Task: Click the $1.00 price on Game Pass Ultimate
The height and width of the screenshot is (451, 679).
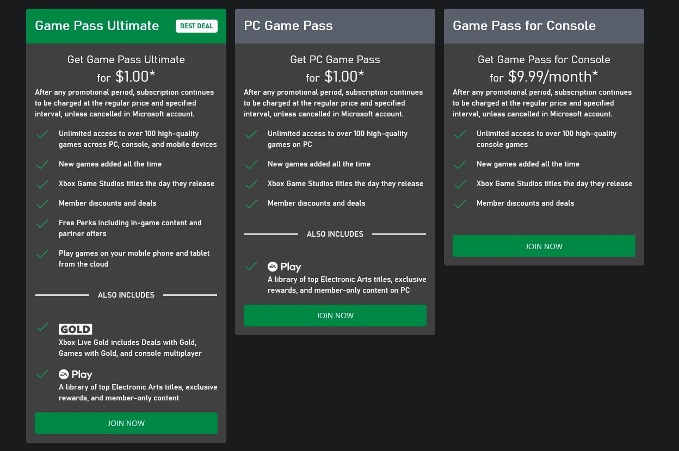Action: click(135, 77)
